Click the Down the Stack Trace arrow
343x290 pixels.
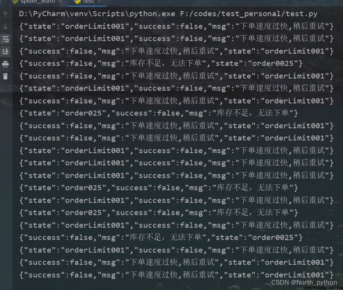point(6,27)
